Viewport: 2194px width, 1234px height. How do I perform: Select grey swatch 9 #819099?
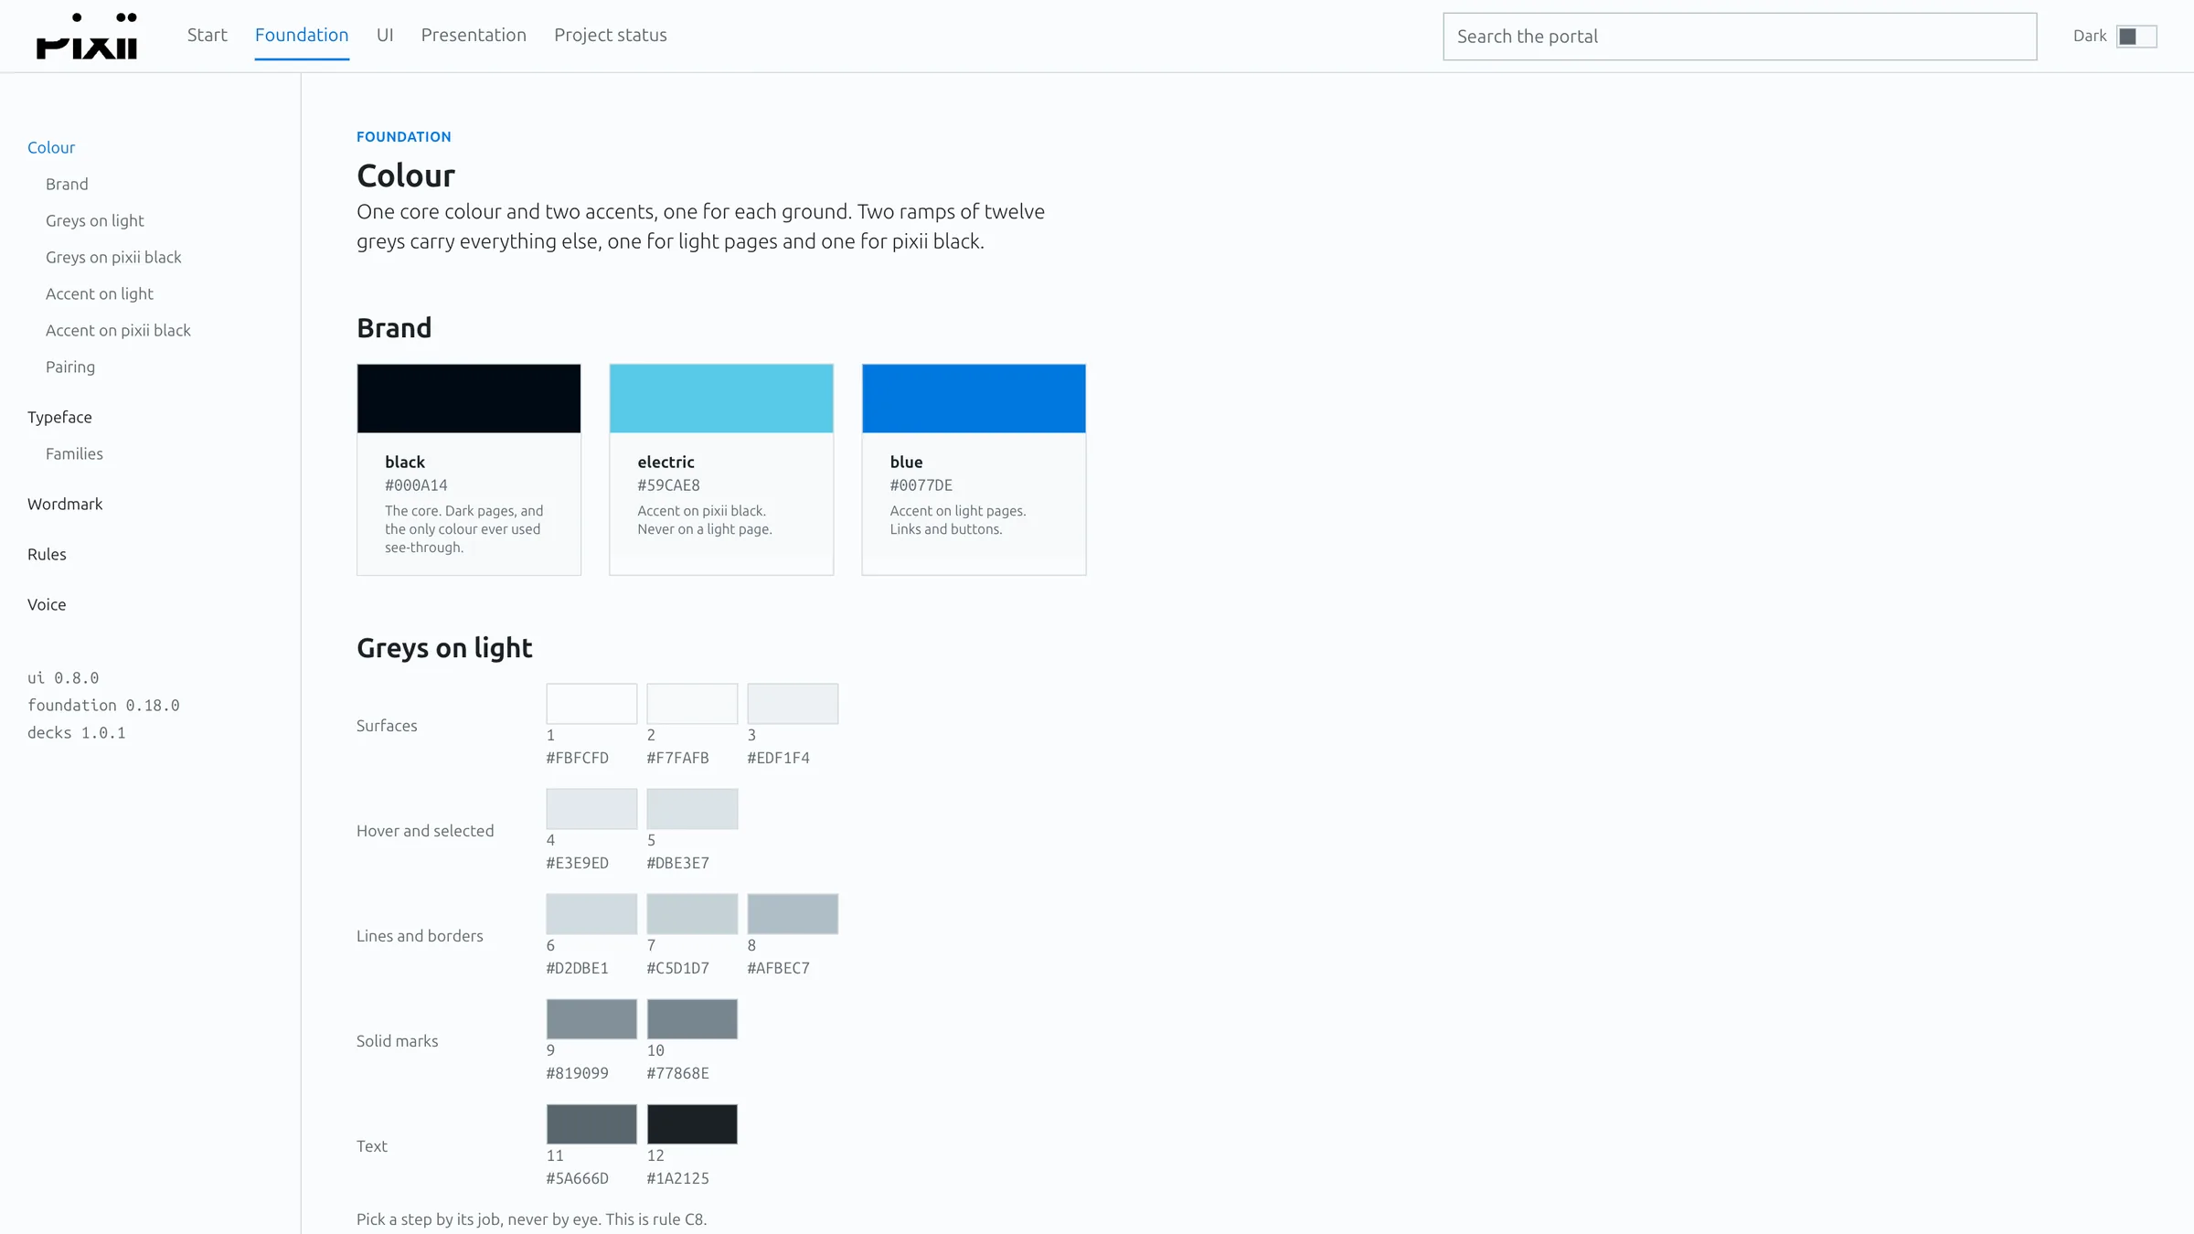pos(591,1019)
